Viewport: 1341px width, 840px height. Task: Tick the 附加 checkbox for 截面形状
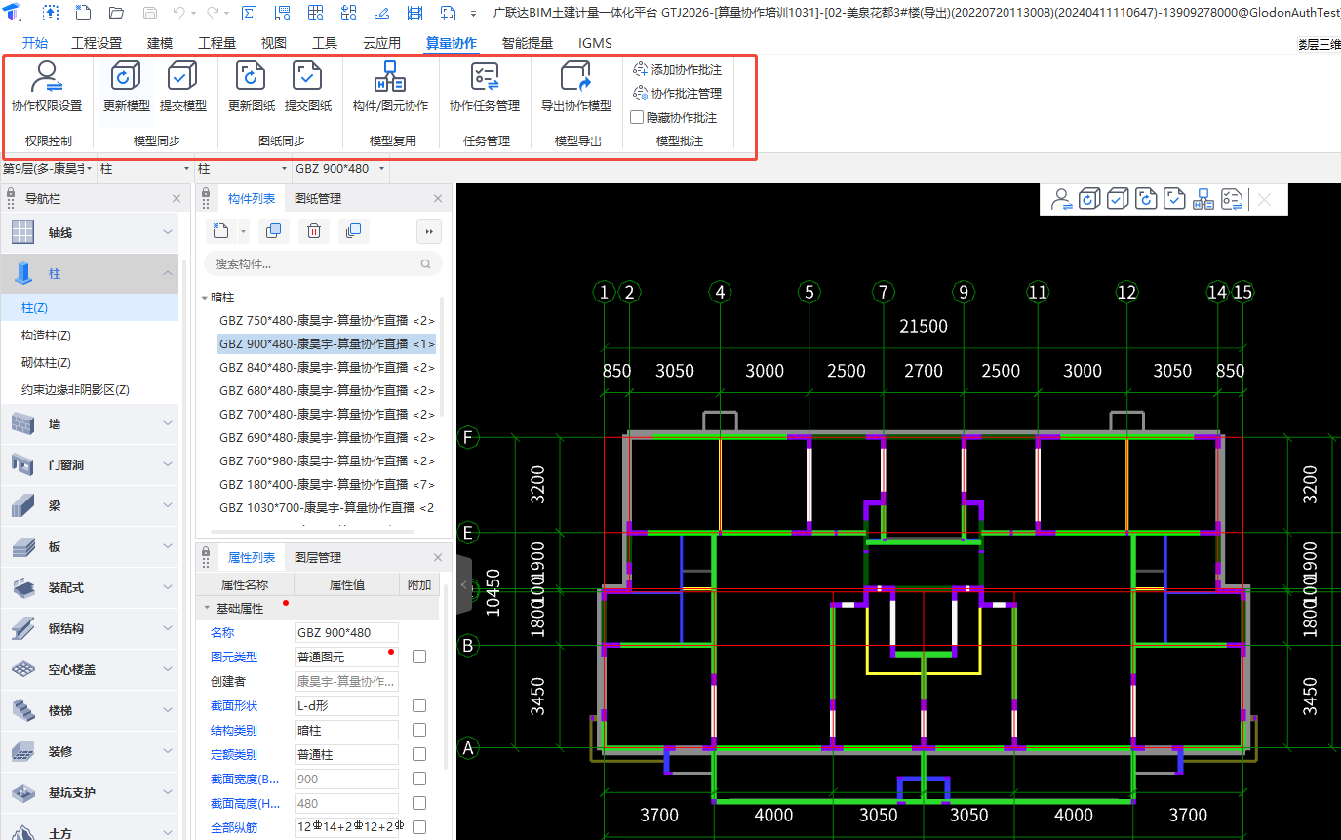point(419,705)
